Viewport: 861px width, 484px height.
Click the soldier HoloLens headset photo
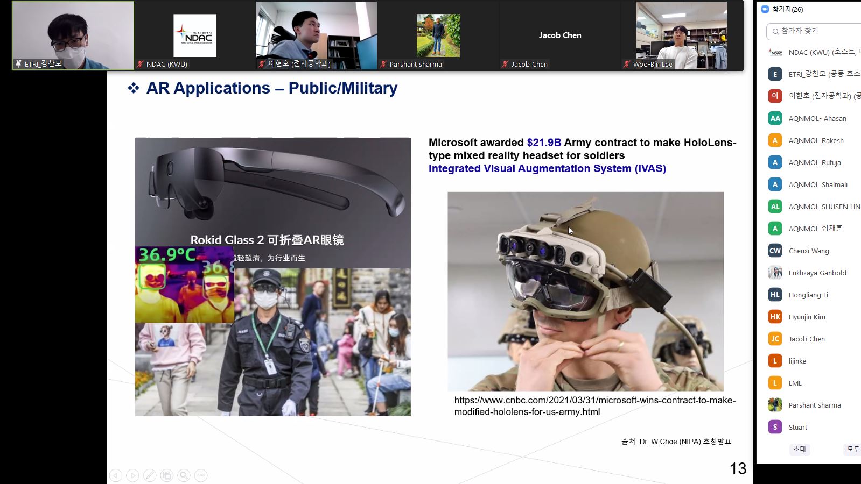(x=585, y=291)
